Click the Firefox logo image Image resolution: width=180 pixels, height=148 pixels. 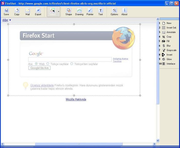pos(123,38)
